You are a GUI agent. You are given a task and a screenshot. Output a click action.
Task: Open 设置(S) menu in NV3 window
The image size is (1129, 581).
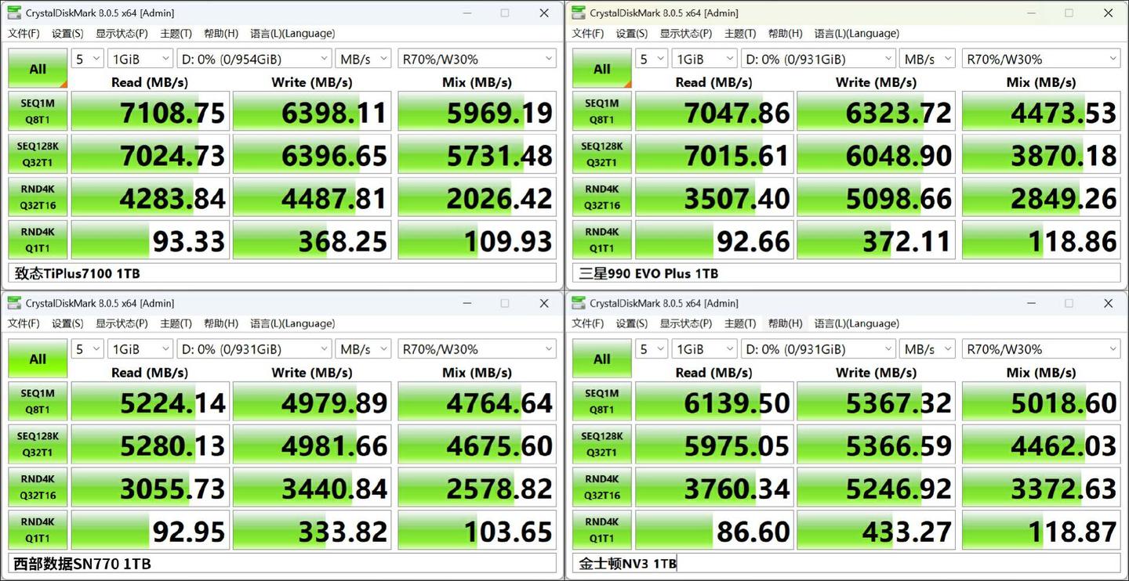pos(631,323)
